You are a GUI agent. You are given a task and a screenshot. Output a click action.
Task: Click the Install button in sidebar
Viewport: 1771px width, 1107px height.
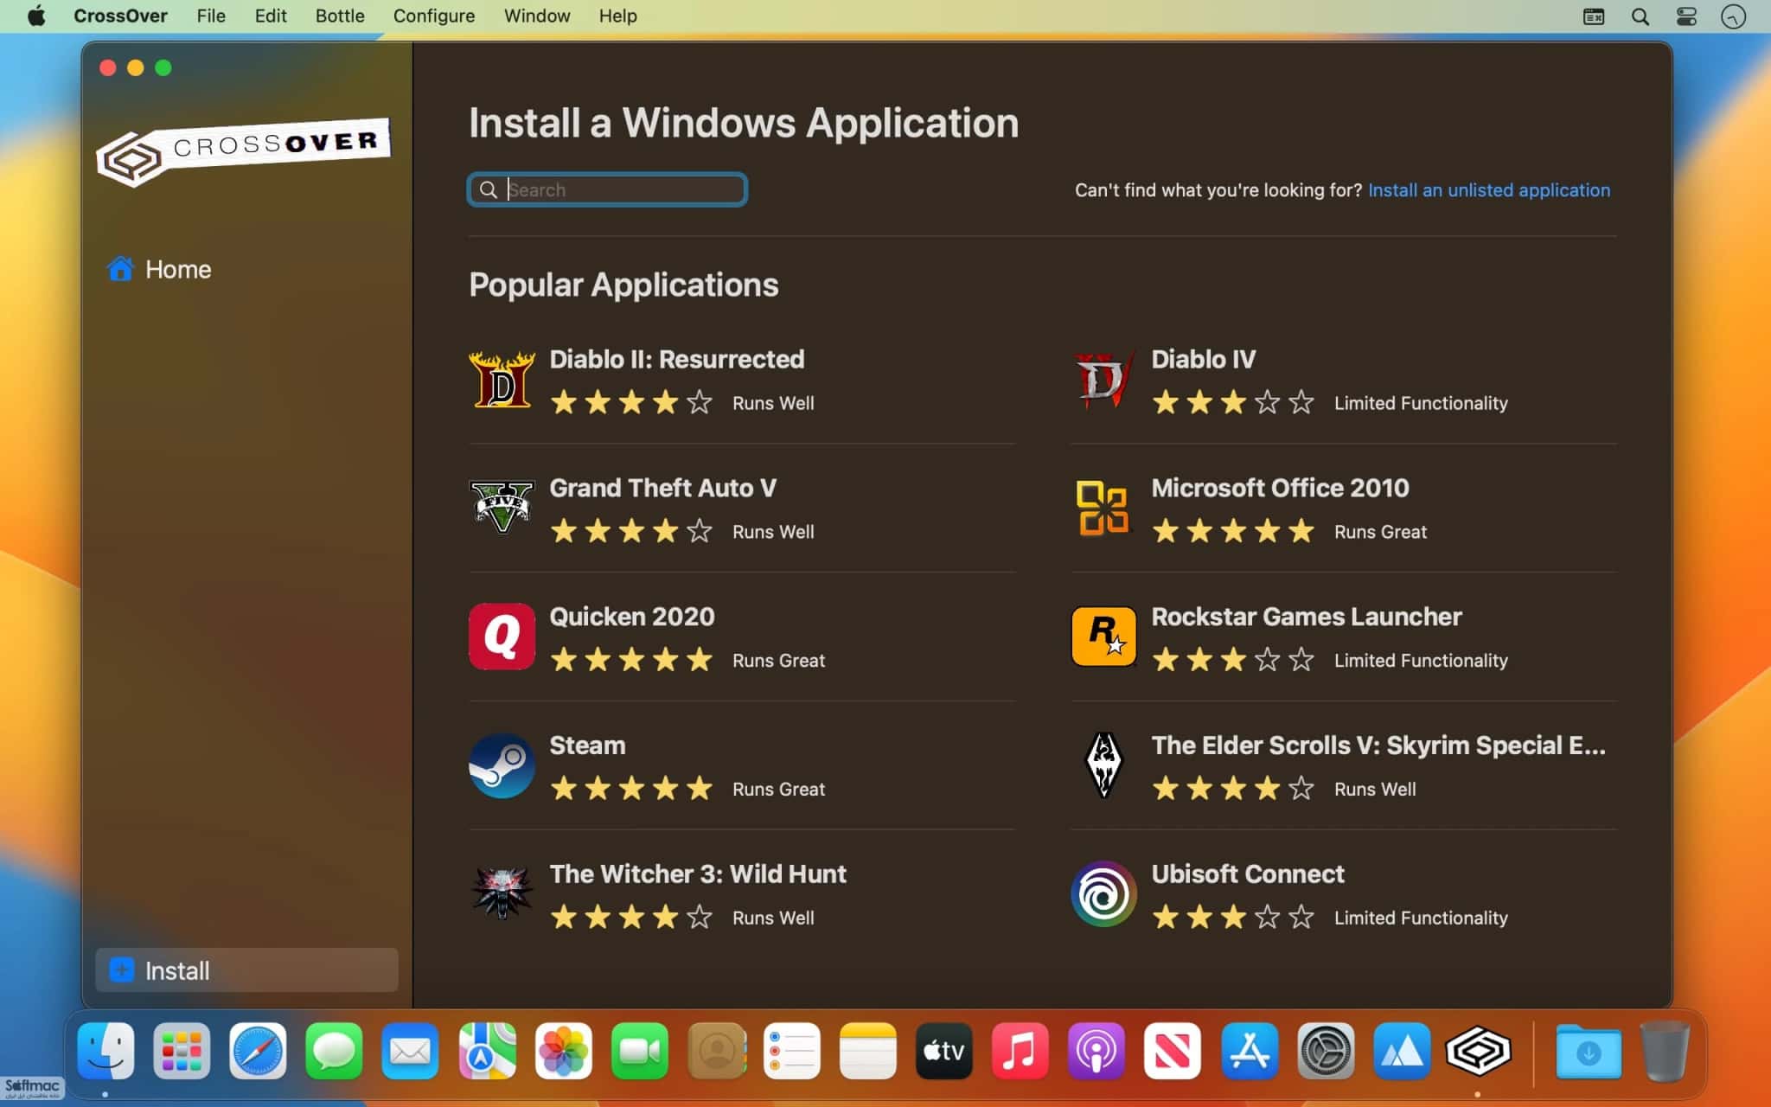point(247,970)
